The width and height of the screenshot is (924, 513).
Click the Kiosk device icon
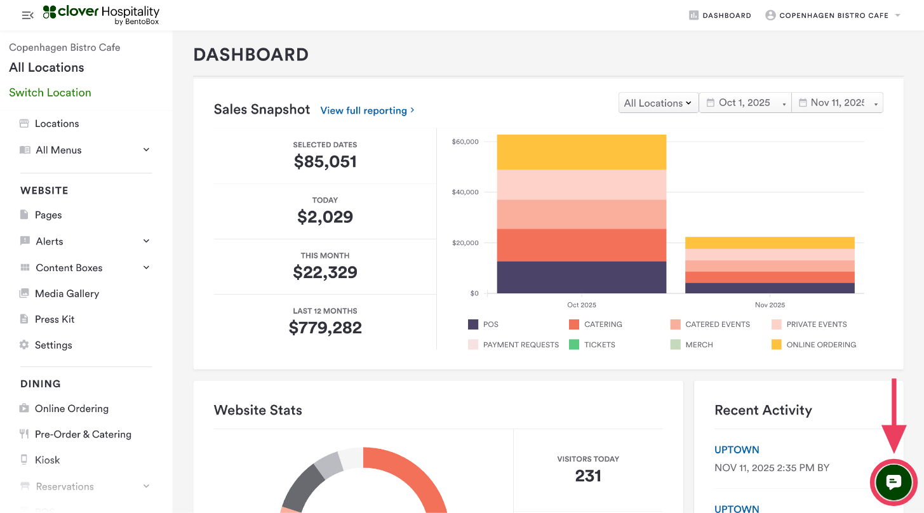point(24,460)
